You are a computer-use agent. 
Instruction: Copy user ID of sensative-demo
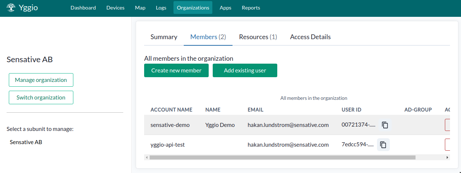(x=385, y=125)
